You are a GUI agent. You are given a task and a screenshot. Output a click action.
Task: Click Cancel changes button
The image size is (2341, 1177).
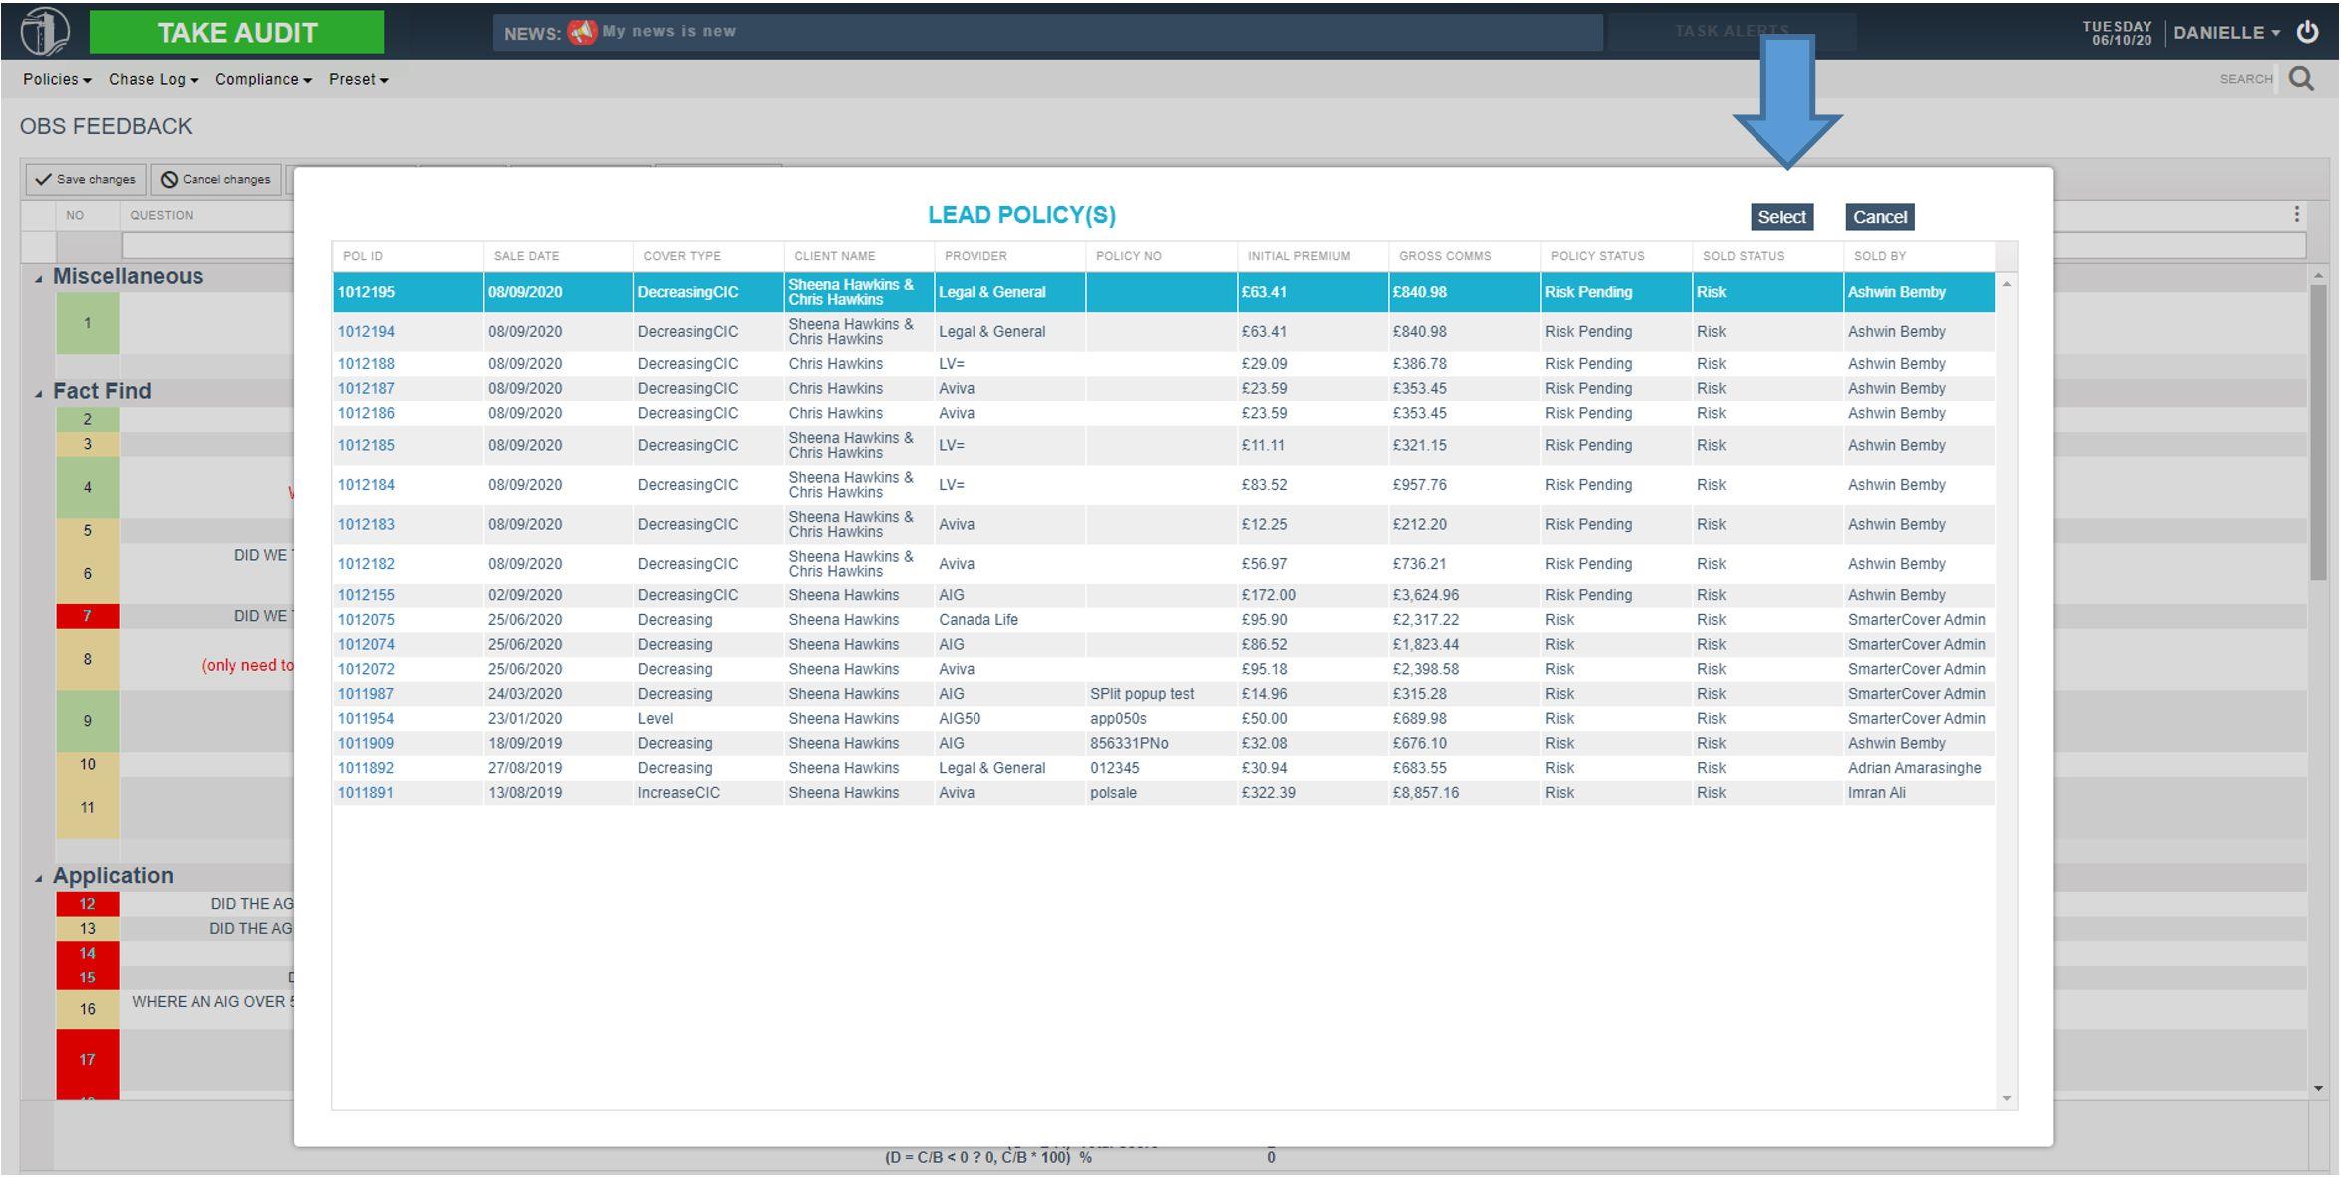point(216,180)
